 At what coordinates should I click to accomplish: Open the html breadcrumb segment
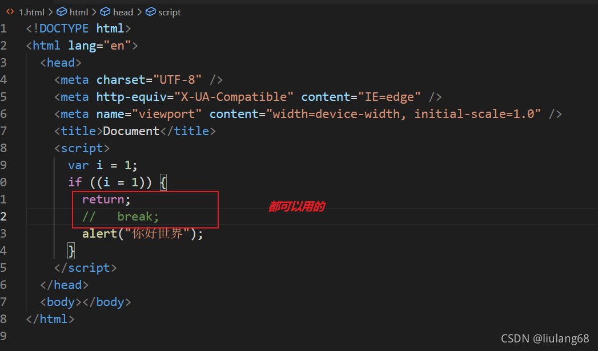79,12
